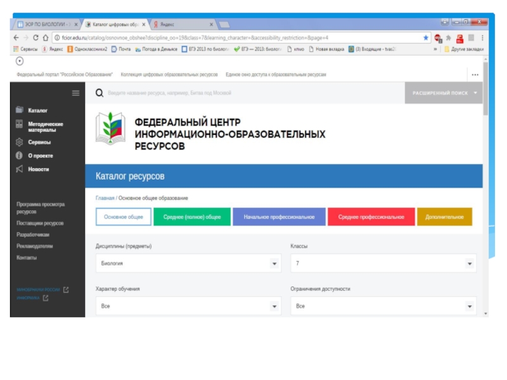Open the Классы dropdown showing 7

383,263
